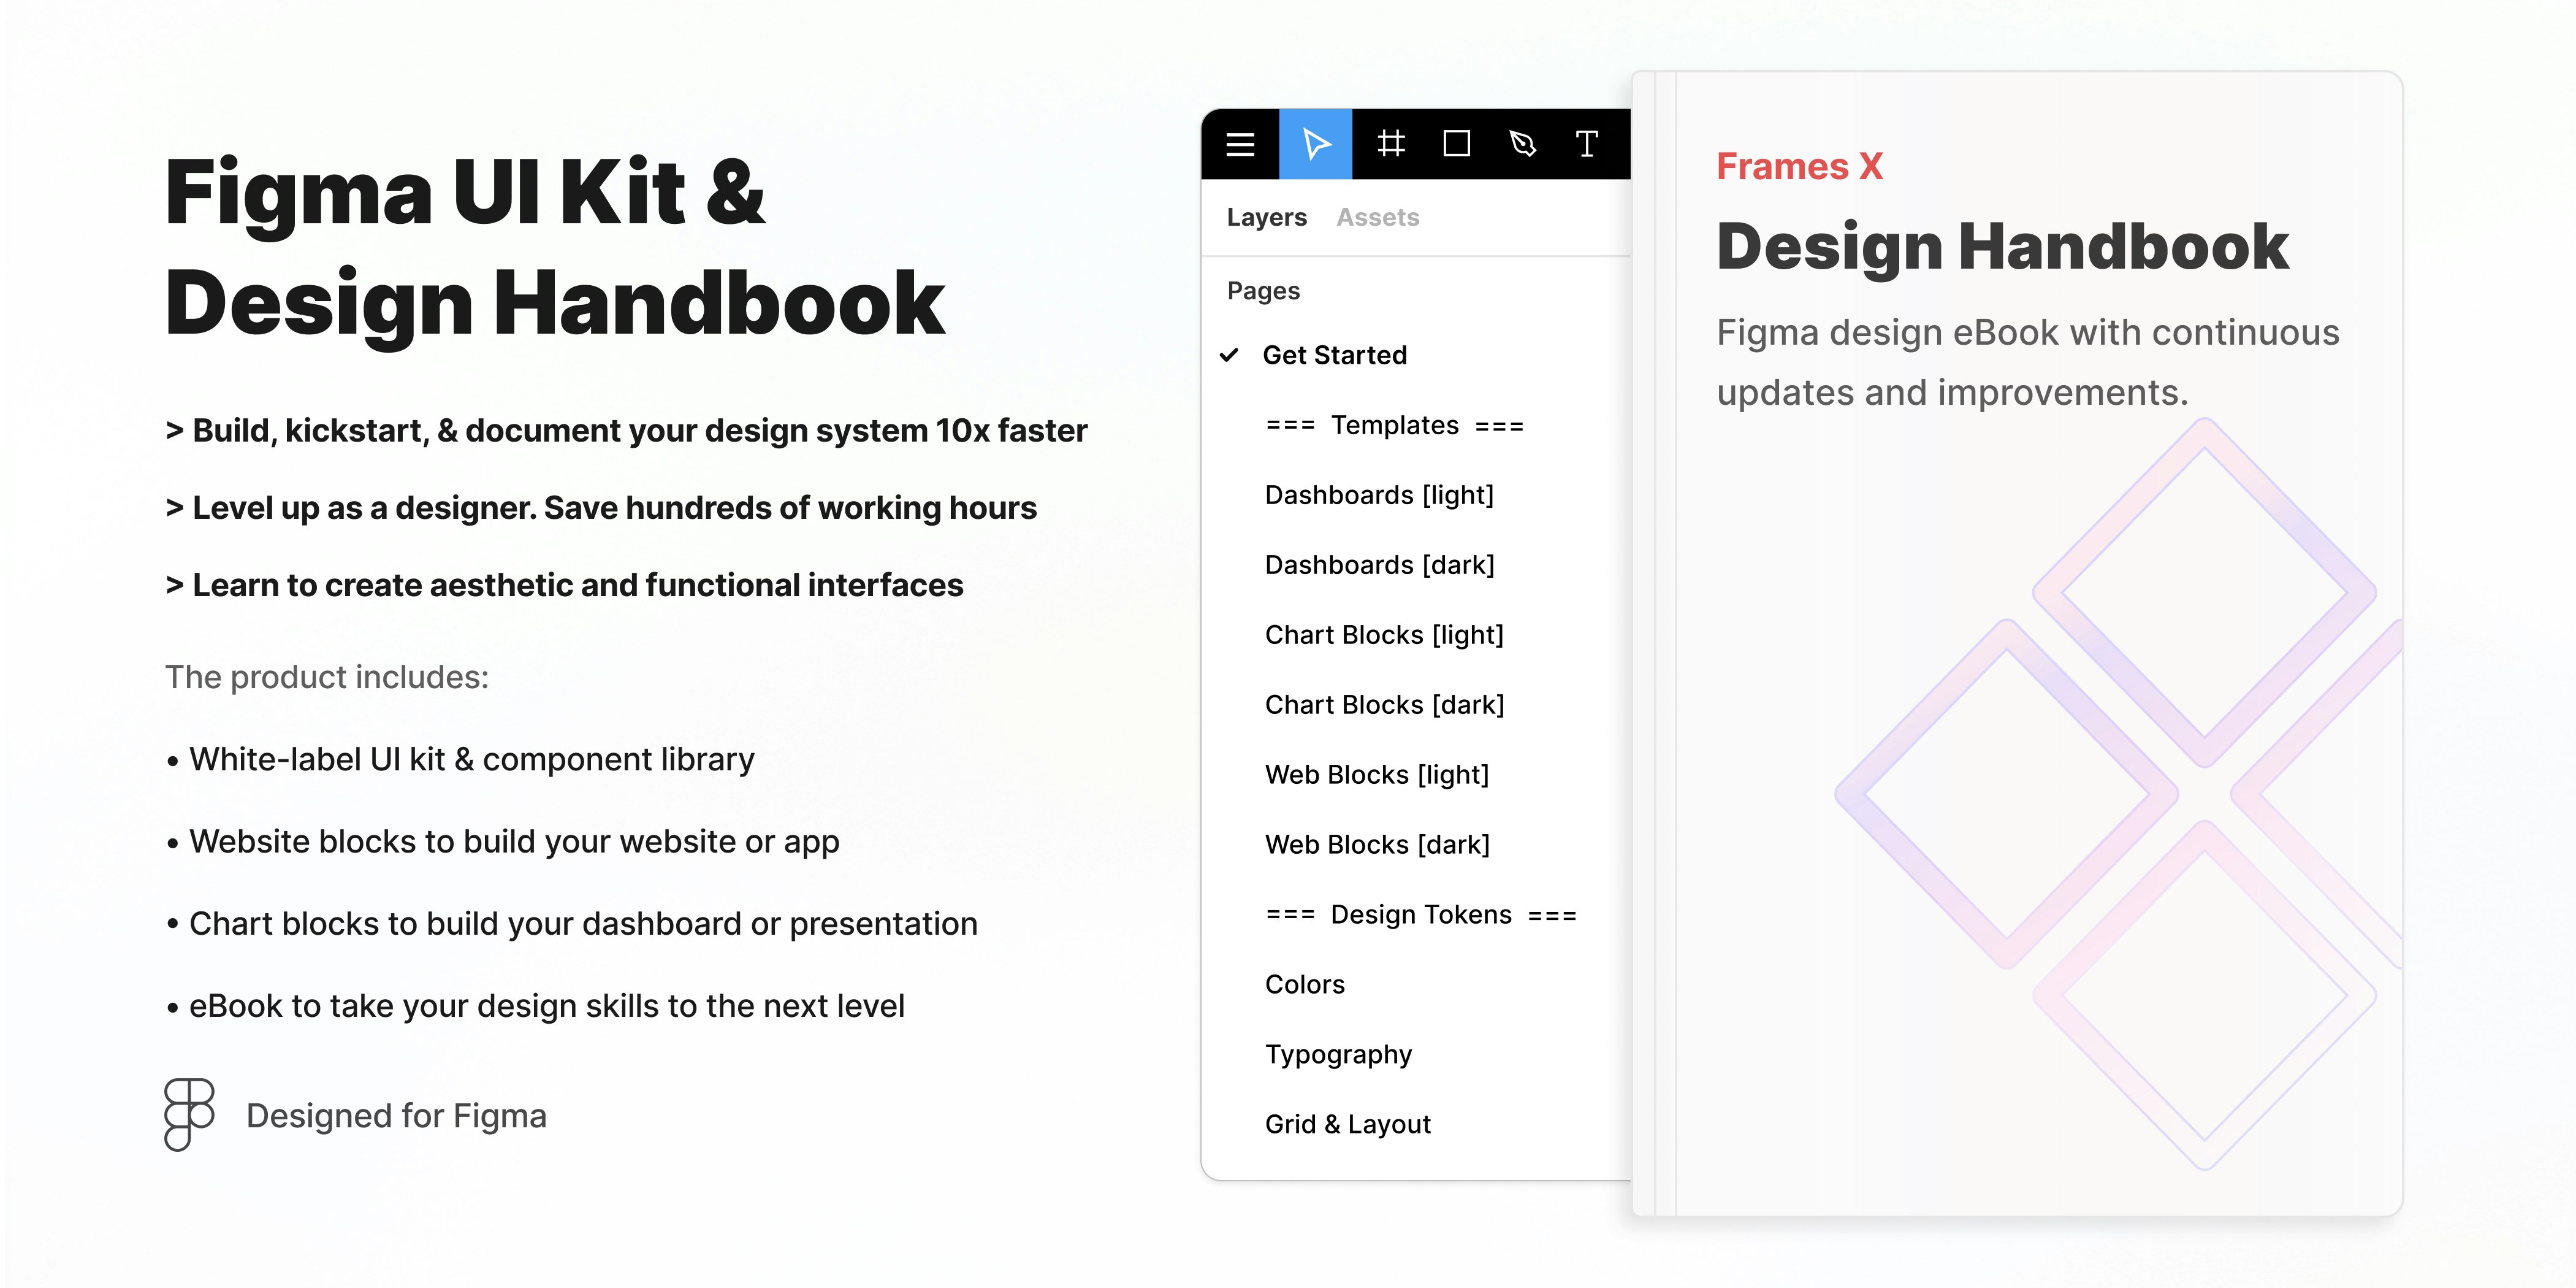
Task: Click 'The product includes:' text
Action: pyautogui.click(x=327, y=678)
